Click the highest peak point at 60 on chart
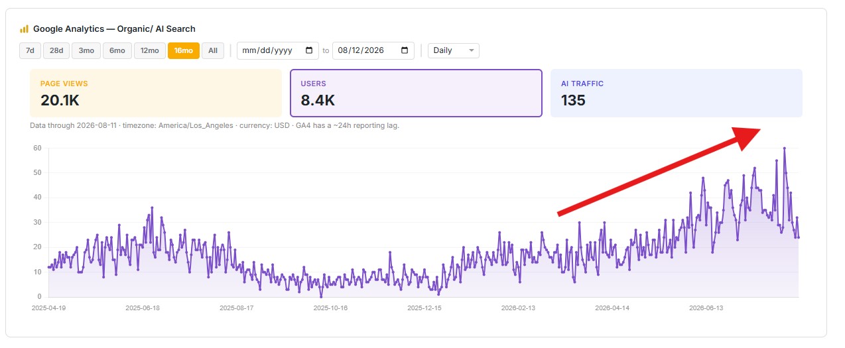 tap(784, 148)
